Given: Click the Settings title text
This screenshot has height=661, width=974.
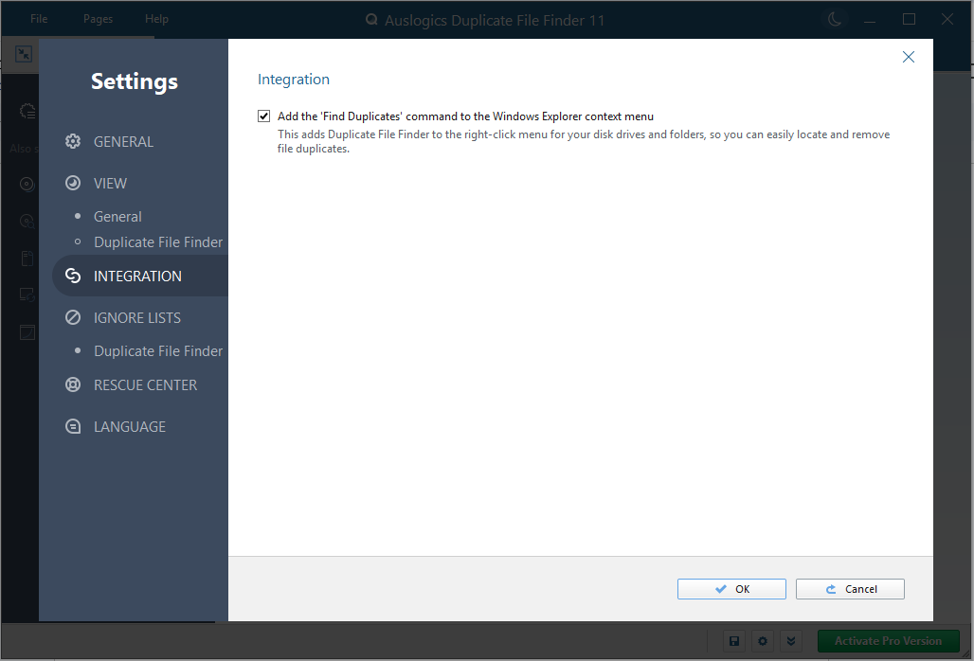Looking at the screenshot, I should tap(135, 81).
